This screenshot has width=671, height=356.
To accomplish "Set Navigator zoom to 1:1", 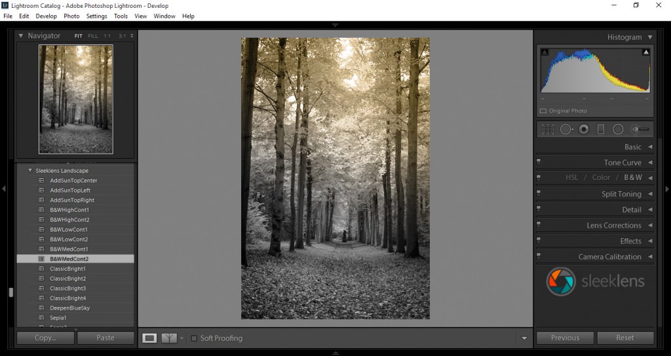I will pos(107,36).
